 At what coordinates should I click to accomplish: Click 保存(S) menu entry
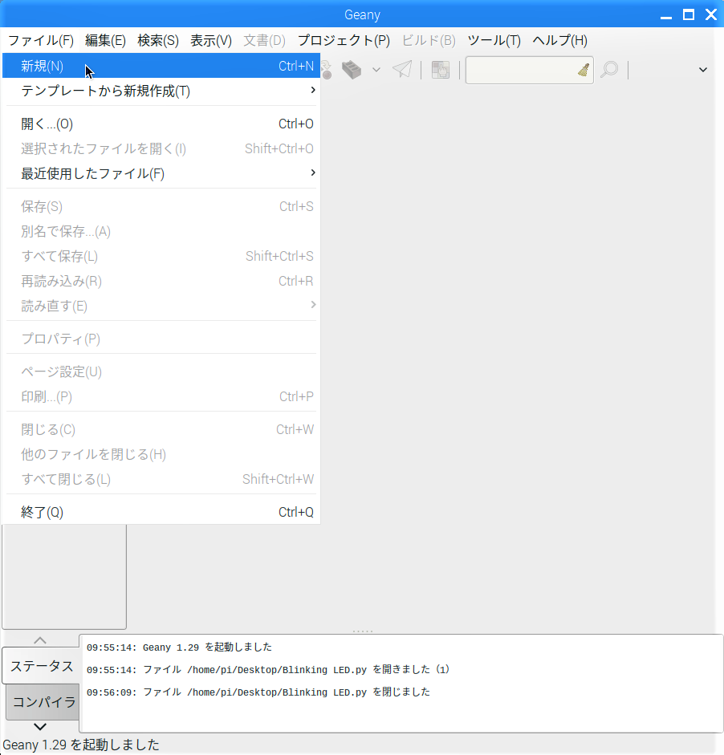[x=161, y=206]
